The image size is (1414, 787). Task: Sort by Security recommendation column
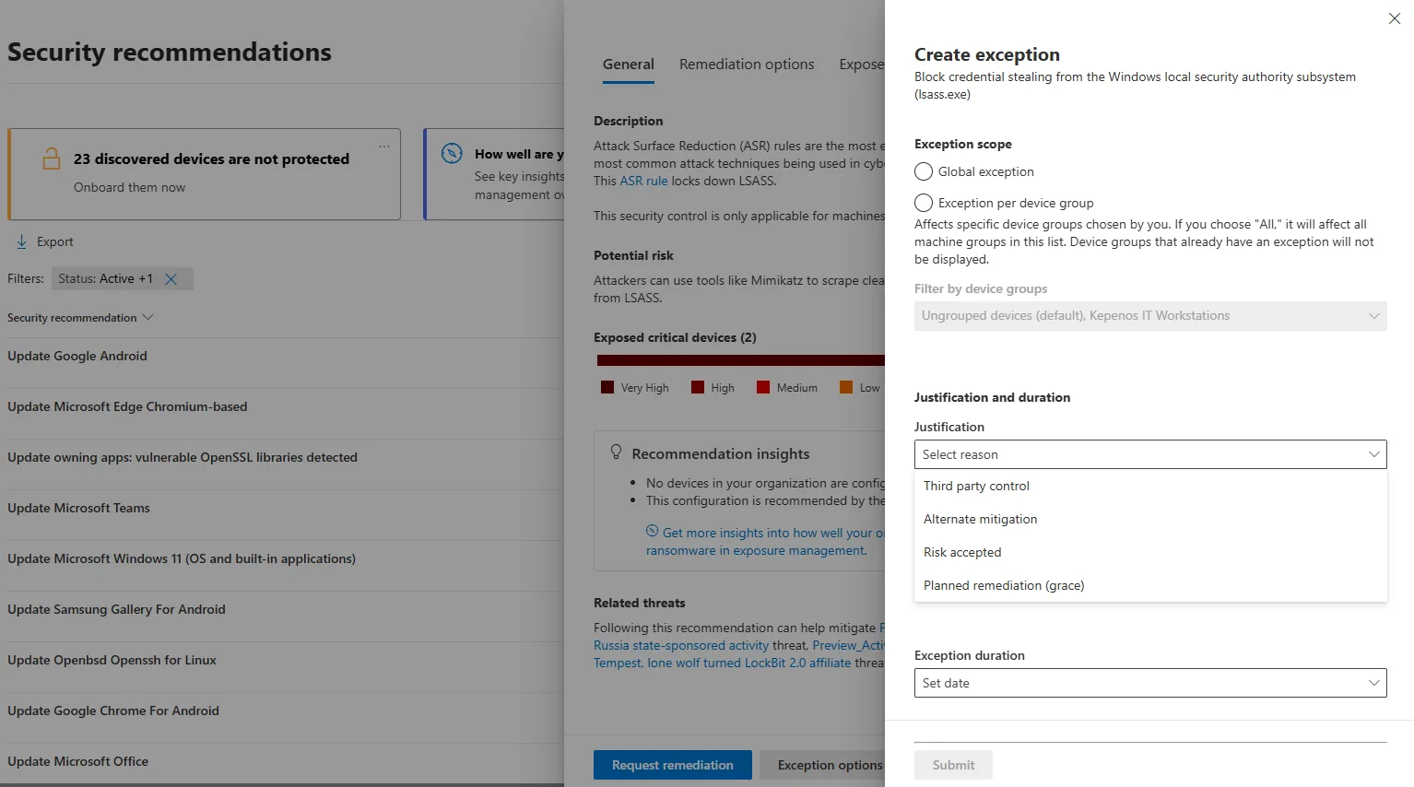[x=80, y=318]
